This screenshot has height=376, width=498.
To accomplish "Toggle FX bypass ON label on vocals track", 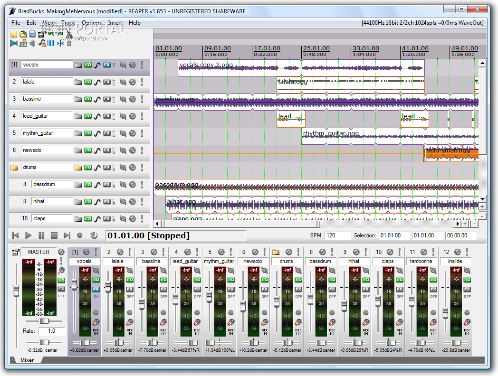I will tap(114, 65).
